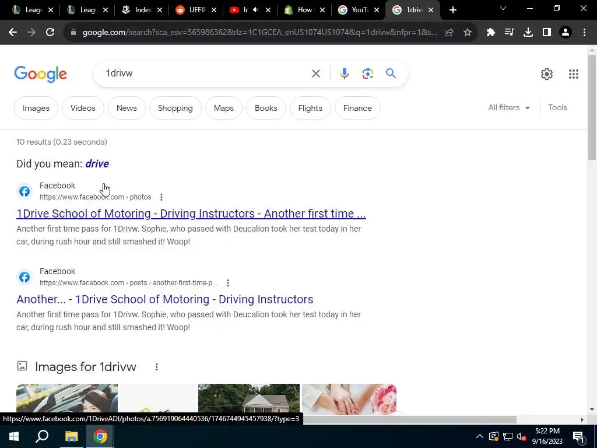597x448 pixels.
Task: Filter results by News
Action: coord(127,108)
